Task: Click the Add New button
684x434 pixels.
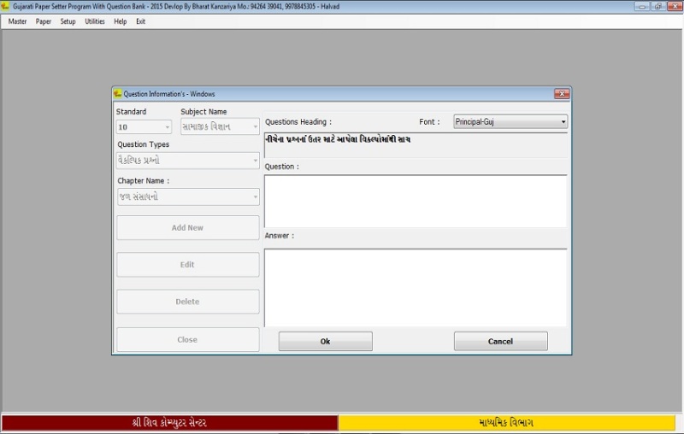Action: pos(187,228)
